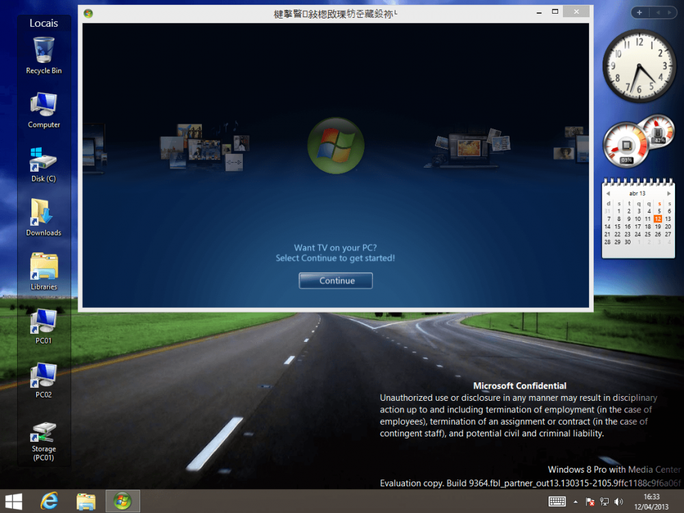The height and width of the screenshot is (513, 684).
Task: Click the 'Locais' sidebar heading
Action: point(44,23)
